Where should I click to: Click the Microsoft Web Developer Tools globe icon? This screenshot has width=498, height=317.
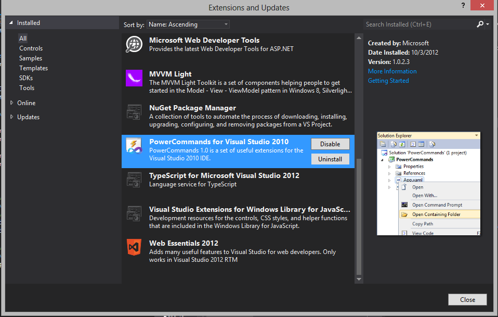(134, 44)
